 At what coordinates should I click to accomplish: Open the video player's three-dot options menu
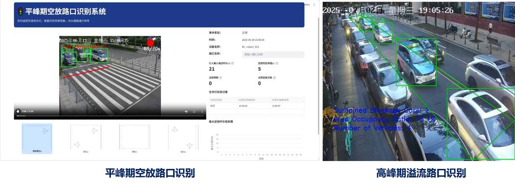[202, 111]
